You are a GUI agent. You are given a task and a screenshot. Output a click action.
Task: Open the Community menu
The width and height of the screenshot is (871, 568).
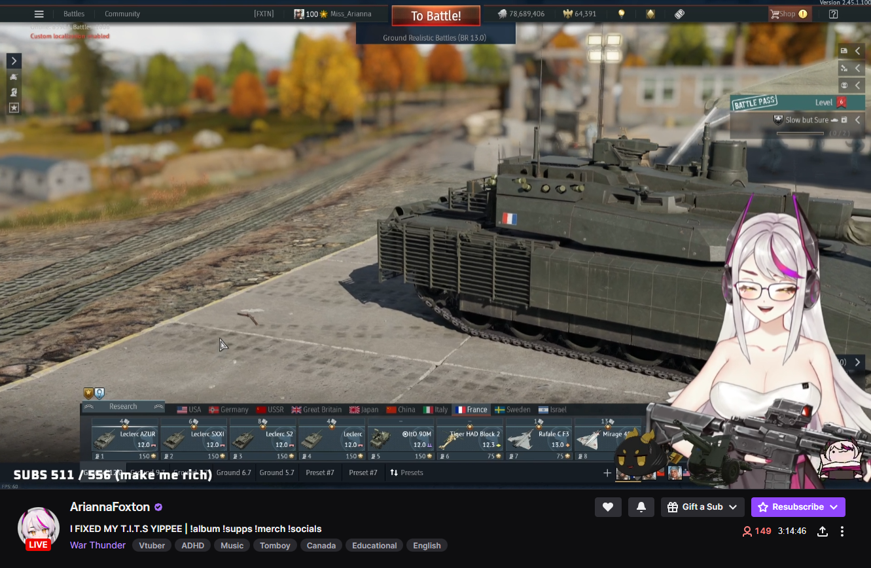point(122,14)
